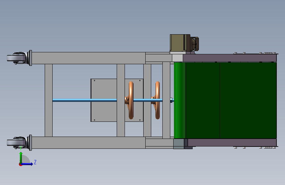The height and width of the screenshot is (185, 285).
Task: Click the right copper handwheel near the belt
Action: [157, 100]
